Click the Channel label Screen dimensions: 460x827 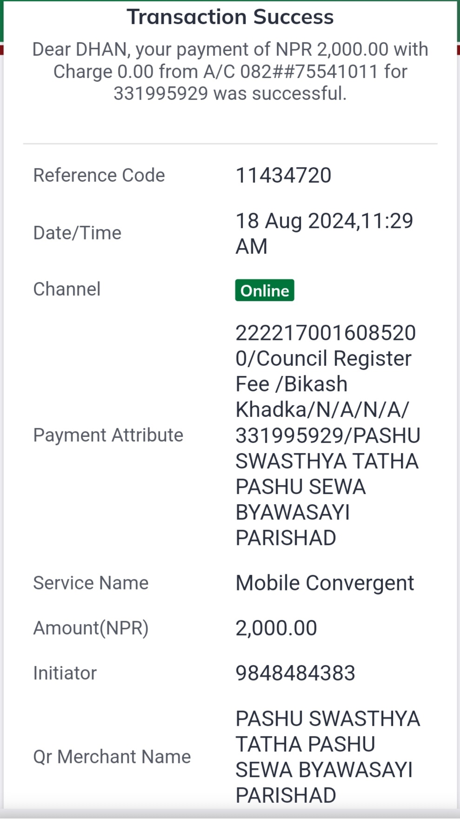[67, 289]
